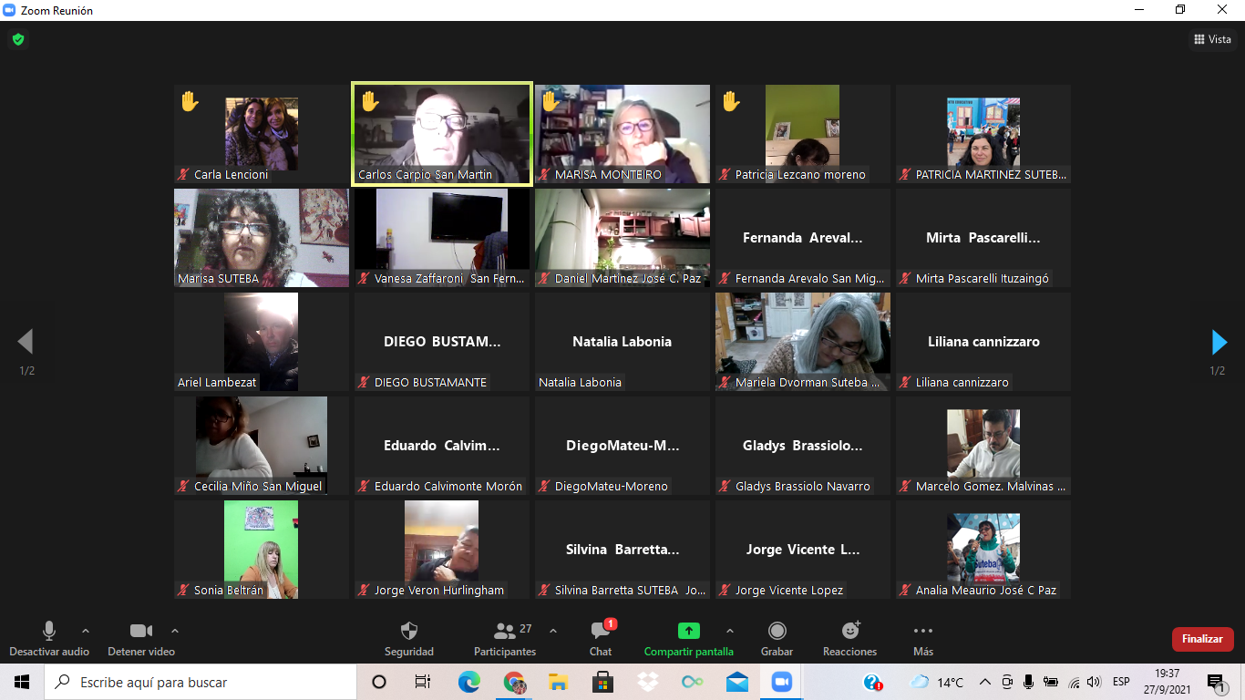The image size is (1245, 700).
Task: Click the green Compartir pantalla icon
Action: point(688,631)
